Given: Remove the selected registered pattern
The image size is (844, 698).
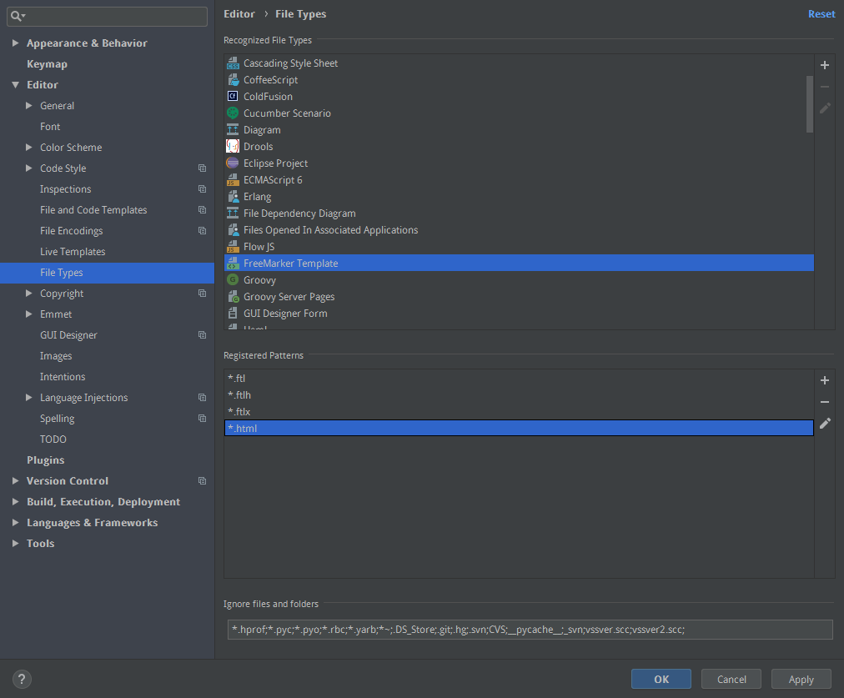Looking at the screenshot, I should 825,402.
